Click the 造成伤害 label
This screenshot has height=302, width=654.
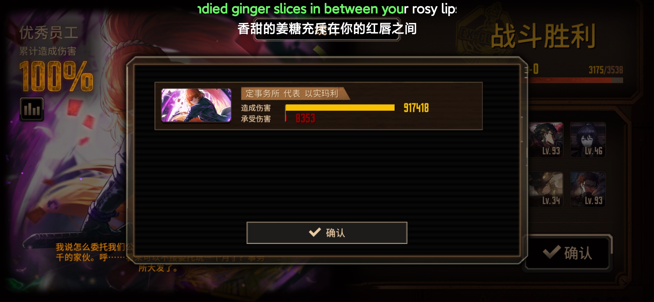(256, 108)
